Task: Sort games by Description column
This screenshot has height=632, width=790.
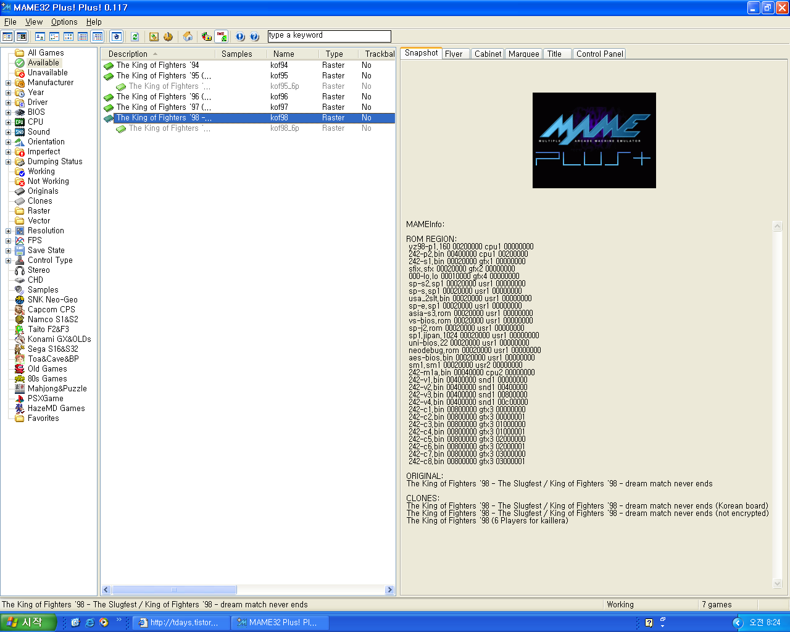Action: [157, 54]
